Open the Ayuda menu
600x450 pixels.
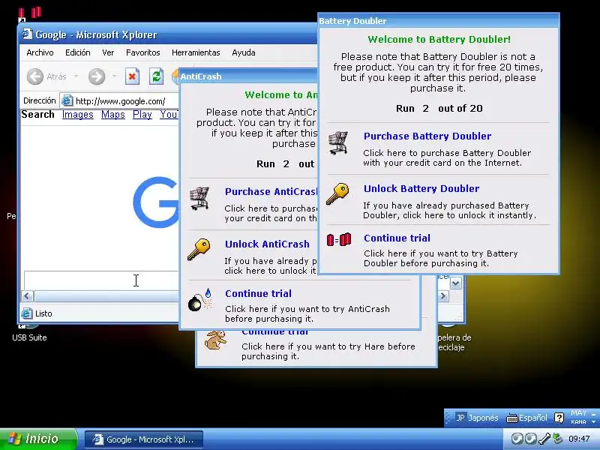point(243,52)
